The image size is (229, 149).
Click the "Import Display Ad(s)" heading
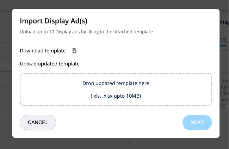click(x=53, y=20)
